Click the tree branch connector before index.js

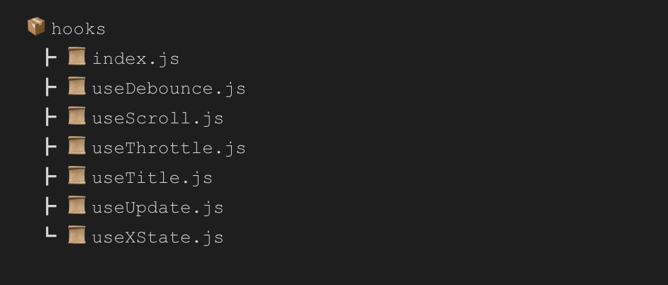point(50,57)
